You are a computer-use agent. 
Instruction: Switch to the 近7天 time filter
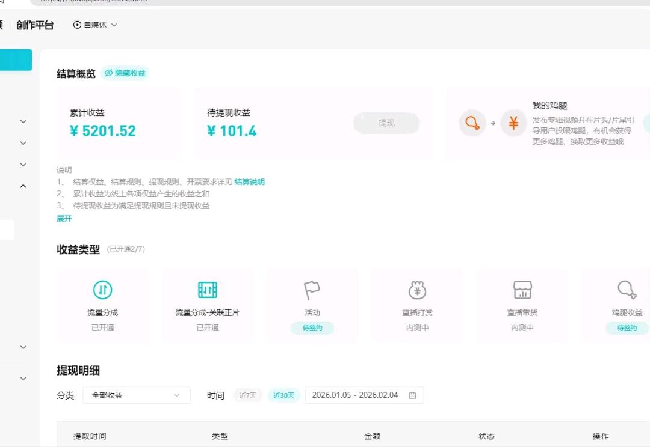[x=248, y=395]
